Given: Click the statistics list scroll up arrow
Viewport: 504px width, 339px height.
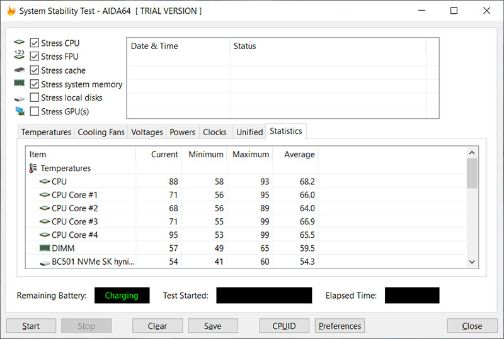Looking at the screenshot, I should [472, 153].
